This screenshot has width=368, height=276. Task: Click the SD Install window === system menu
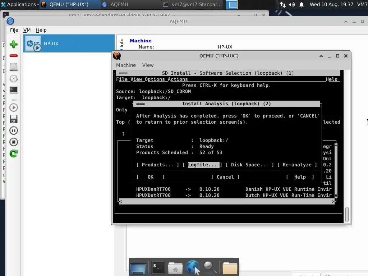tap(123, 73)
